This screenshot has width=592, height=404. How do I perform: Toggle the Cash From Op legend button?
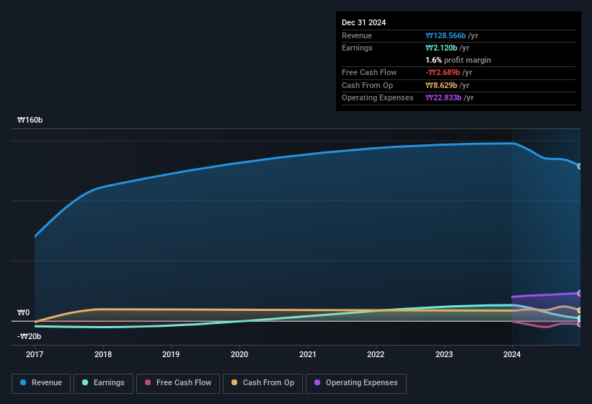(262, 384)
